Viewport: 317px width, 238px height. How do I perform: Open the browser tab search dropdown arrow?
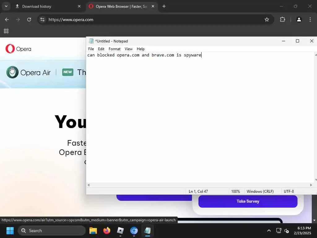pyautogui.click(x=6, y=6)
